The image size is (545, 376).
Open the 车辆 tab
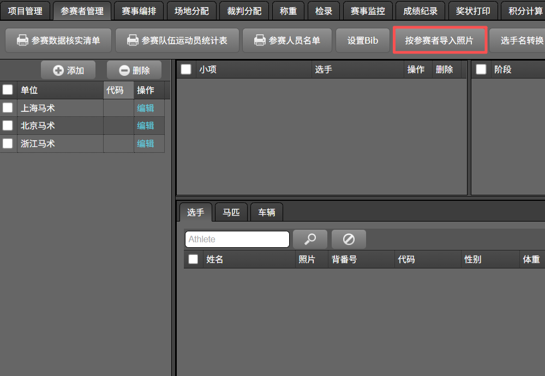(267, 212)
